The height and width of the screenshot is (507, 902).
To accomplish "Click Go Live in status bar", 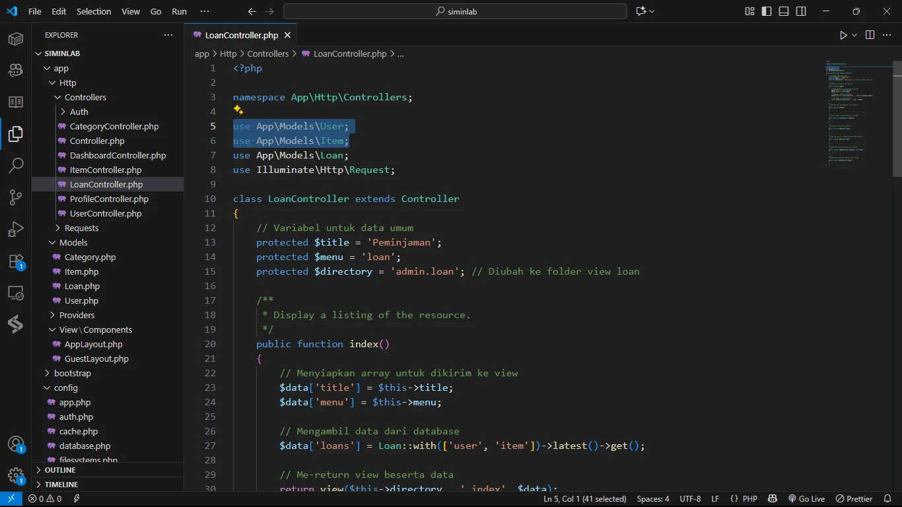I will pyautogui.click(x=806, y=499).
